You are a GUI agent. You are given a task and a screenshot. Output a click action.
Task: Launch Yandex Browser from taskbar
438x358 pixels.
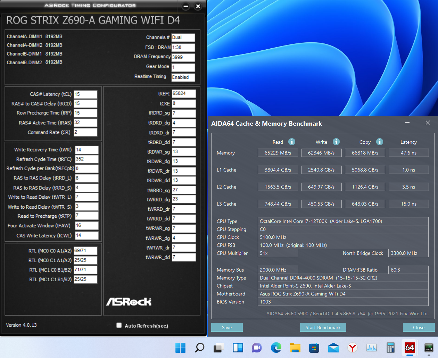[353, 348]
